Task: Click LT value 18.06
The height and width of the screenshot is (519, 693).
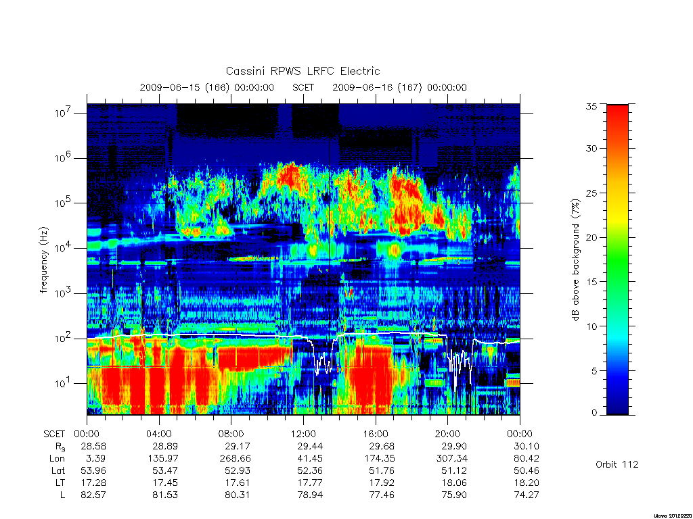Action: tap(454, 483)
